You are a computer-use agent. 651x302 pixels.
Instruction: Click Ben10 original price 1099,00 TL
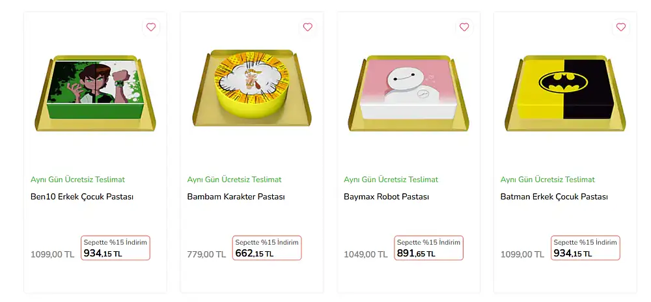point(52,254)
